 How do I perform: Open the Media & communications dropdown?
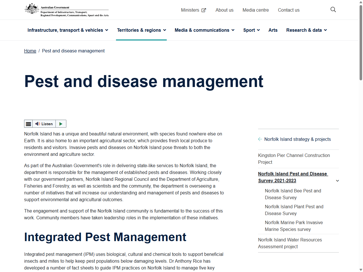tap(204, 30)
